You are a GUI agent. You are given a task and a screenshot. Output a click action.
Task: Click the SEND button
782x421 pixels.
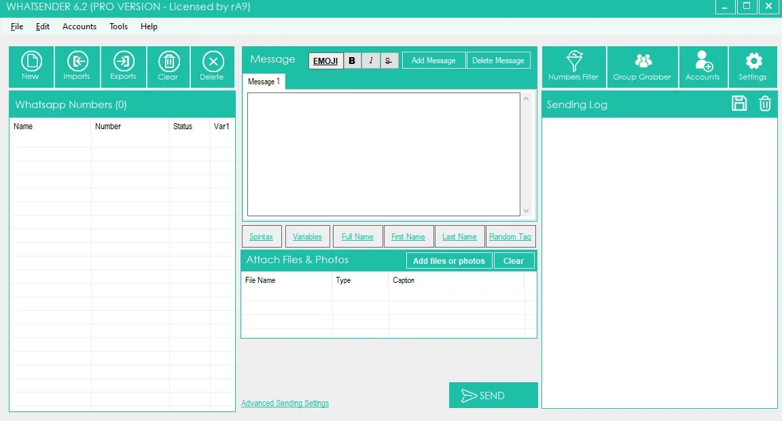pos(493,395)
